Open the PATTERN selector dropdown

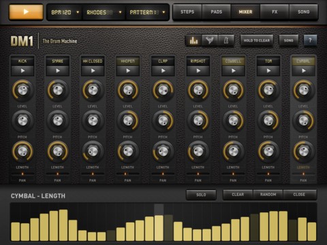point(147,12)
